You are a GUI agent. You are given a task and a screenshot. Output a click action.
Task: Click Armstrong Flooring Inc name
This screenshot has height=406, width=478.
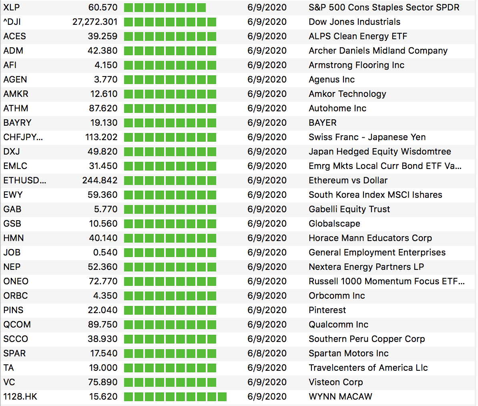point(356,65)
